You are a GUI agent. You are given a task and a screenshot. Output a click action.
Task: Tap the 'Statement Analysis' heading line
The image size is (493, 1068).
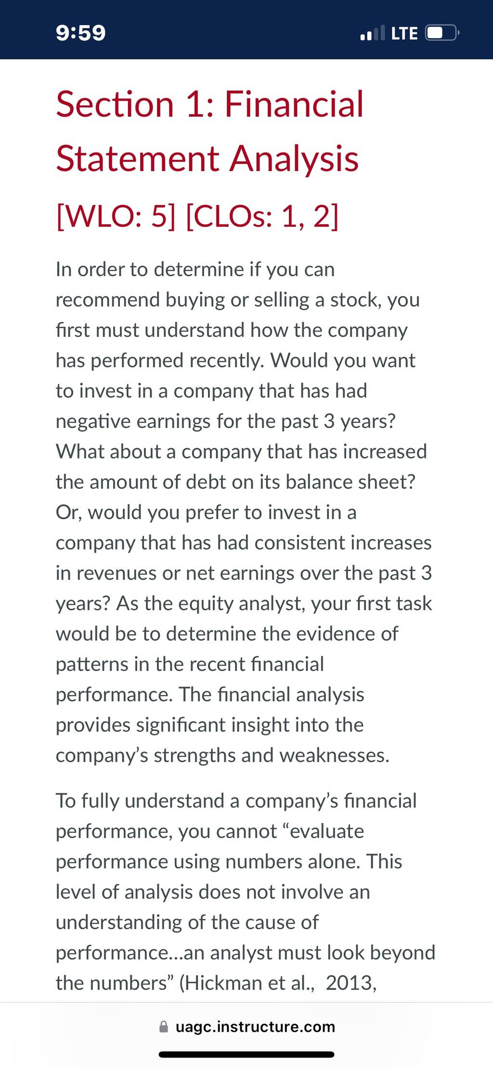pos(207,159)
